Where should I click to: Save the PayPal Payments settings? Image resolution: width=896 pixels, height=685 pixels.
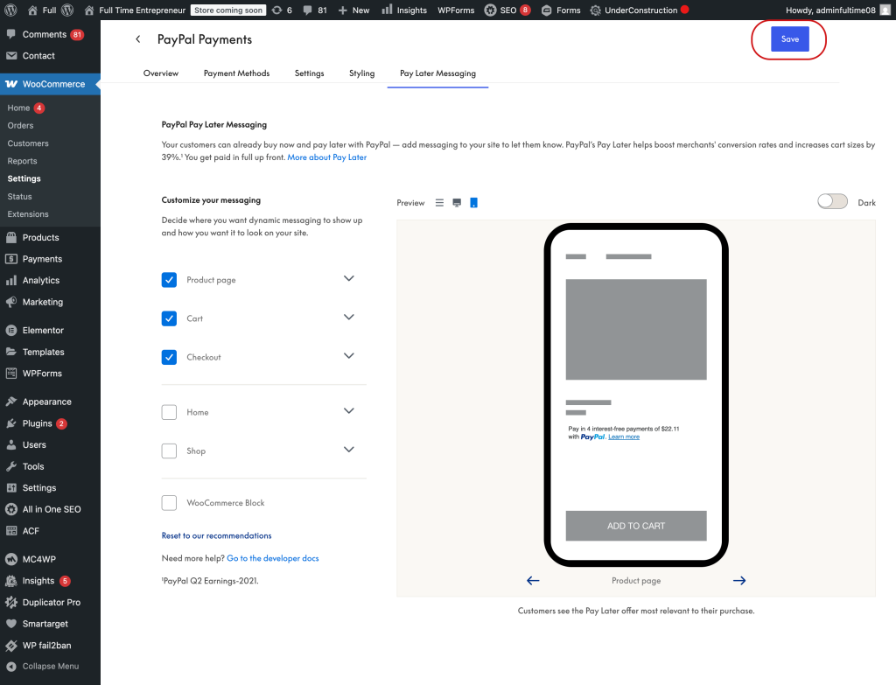coord(790,38)
